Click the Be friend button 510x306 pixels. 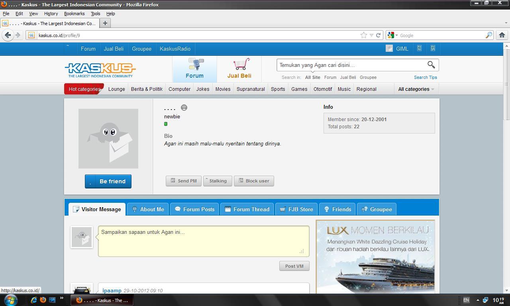(108, 181)
